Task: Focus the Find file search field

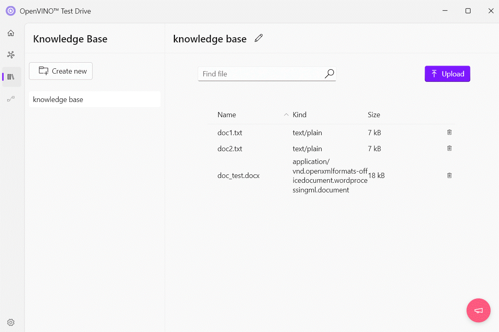Action: (260, 74)
